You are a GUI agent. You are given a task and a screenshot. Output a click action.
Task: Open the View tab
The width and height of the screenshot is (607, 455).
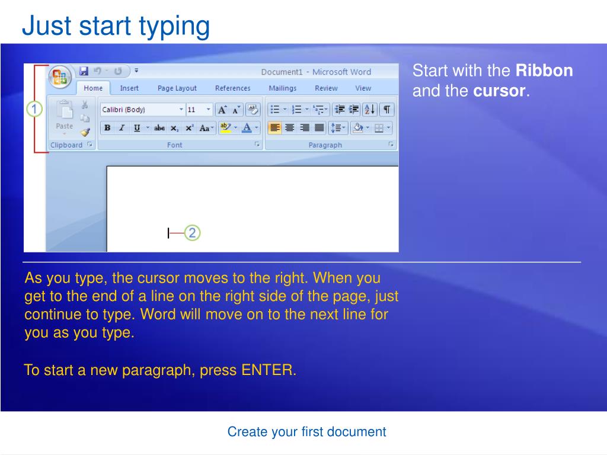click(363, 88)
